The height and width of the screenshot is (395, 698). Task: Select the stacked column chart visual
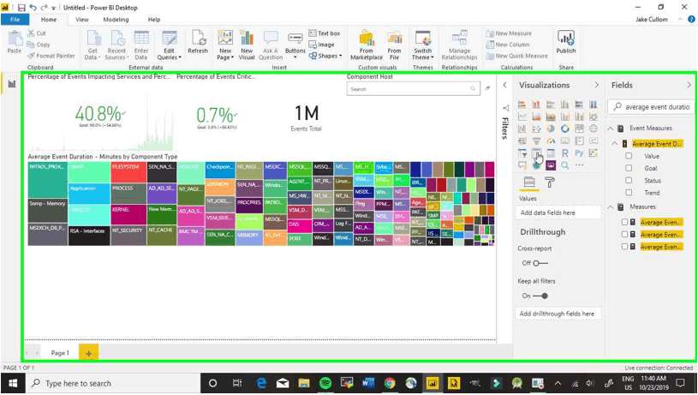[536, 105]
